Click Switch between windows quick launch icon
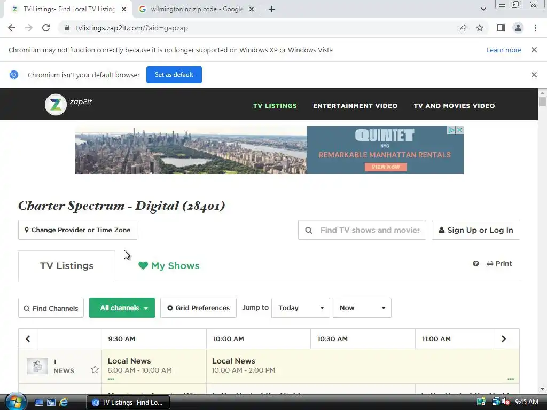The image size is (547, 410). point(51,403)
